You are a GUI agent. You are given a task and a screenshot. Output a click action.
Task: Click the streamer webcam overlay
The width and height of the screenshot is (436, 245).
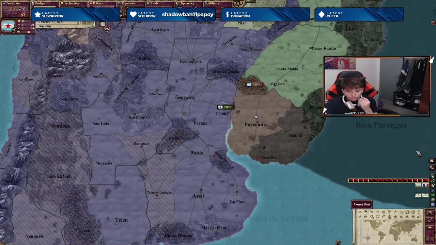[377, 87]
